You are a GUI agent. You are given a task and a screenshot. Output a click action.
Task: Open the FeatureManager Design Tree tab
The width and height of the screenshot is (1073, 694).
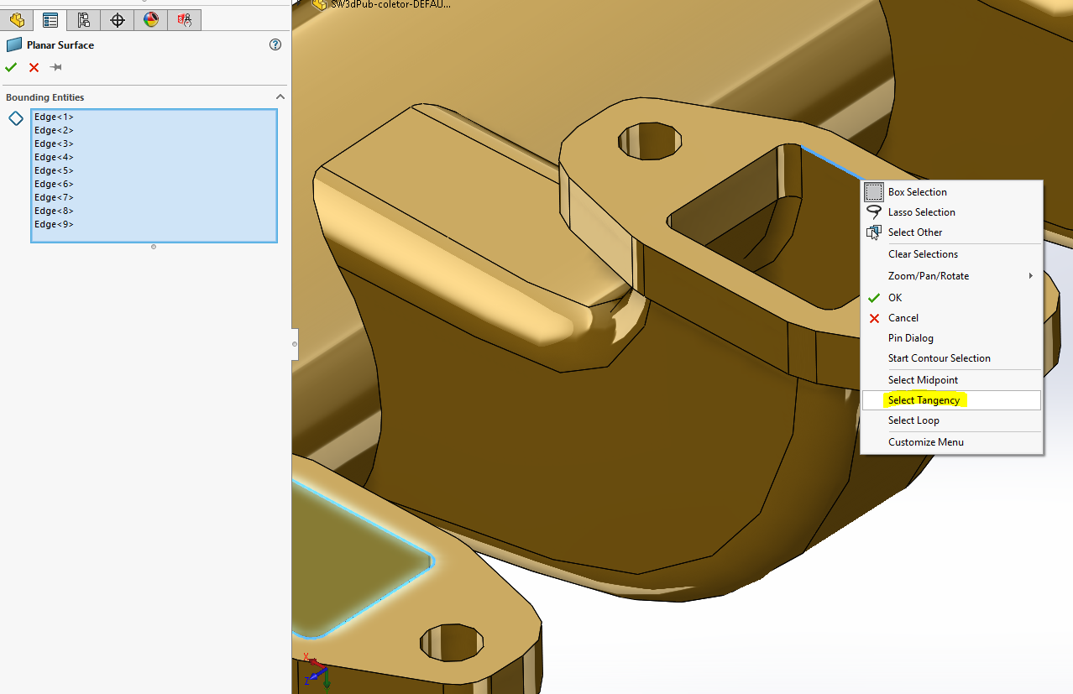(x=17, y=20)
